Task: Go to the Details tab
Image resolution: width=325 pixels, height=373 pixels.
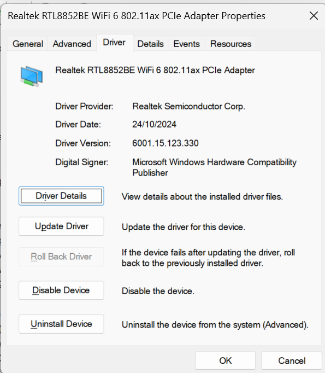Action: click(151, 44)
